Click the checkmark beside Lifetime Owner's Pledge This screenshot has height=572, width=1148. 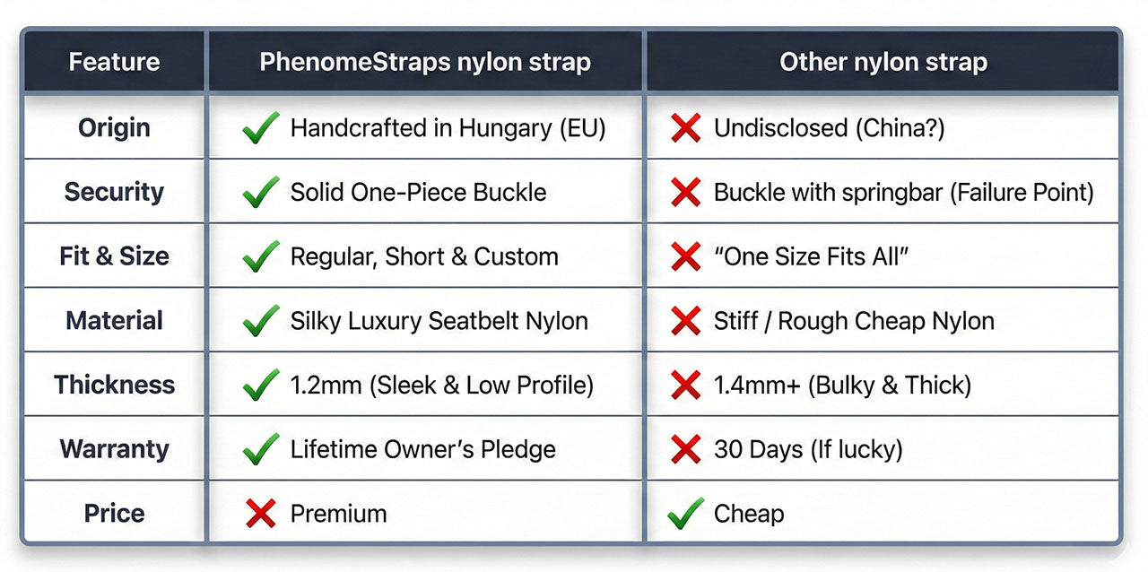pos(260,449)
